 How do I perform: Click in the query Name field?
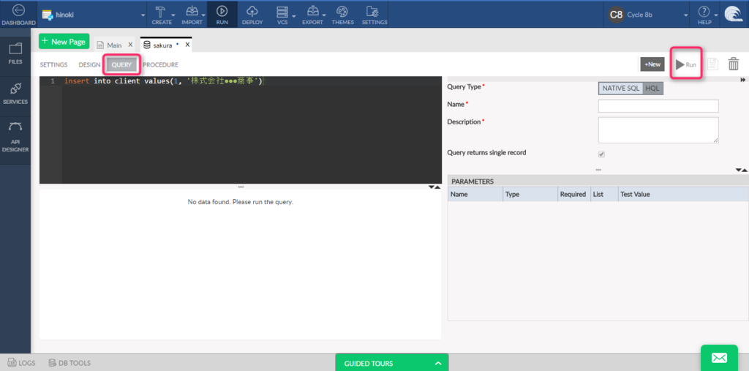point(658,105)
